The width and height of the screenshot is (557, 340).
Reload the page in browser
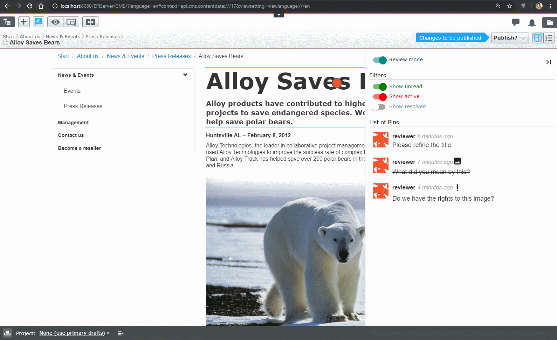(x=30, y=6)
